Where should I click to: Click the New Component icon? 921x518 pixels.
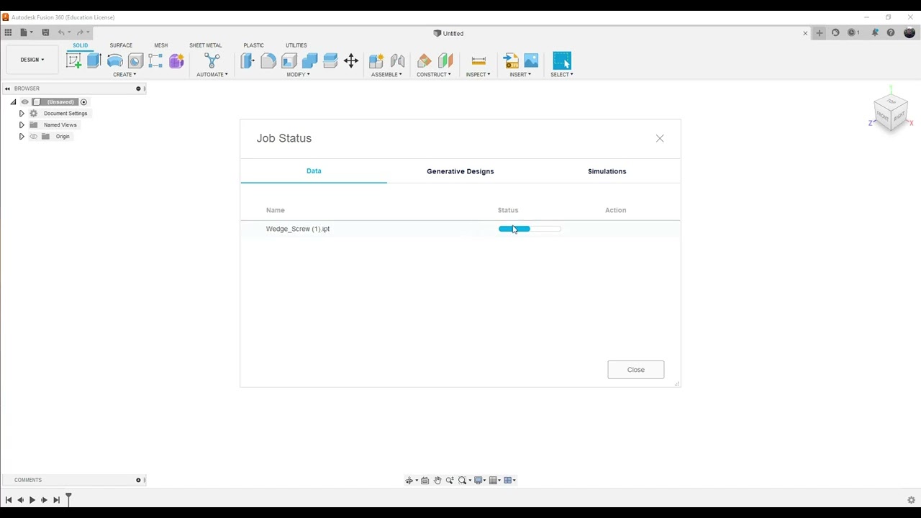coord(376,60)
